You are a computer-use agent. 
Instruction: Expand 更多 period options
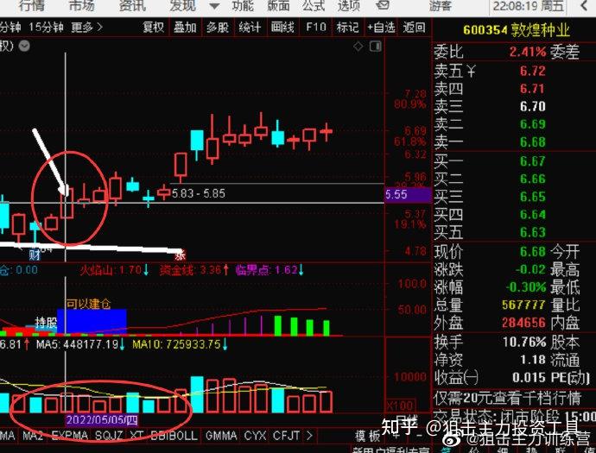(x=86, y=28)
